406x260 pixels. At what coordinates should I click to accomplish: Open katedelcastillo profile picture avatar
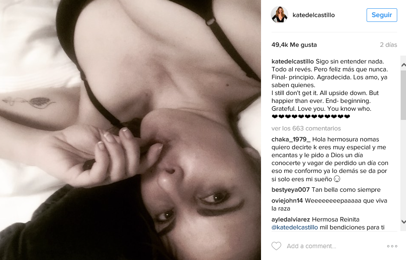tap(279, 15)
